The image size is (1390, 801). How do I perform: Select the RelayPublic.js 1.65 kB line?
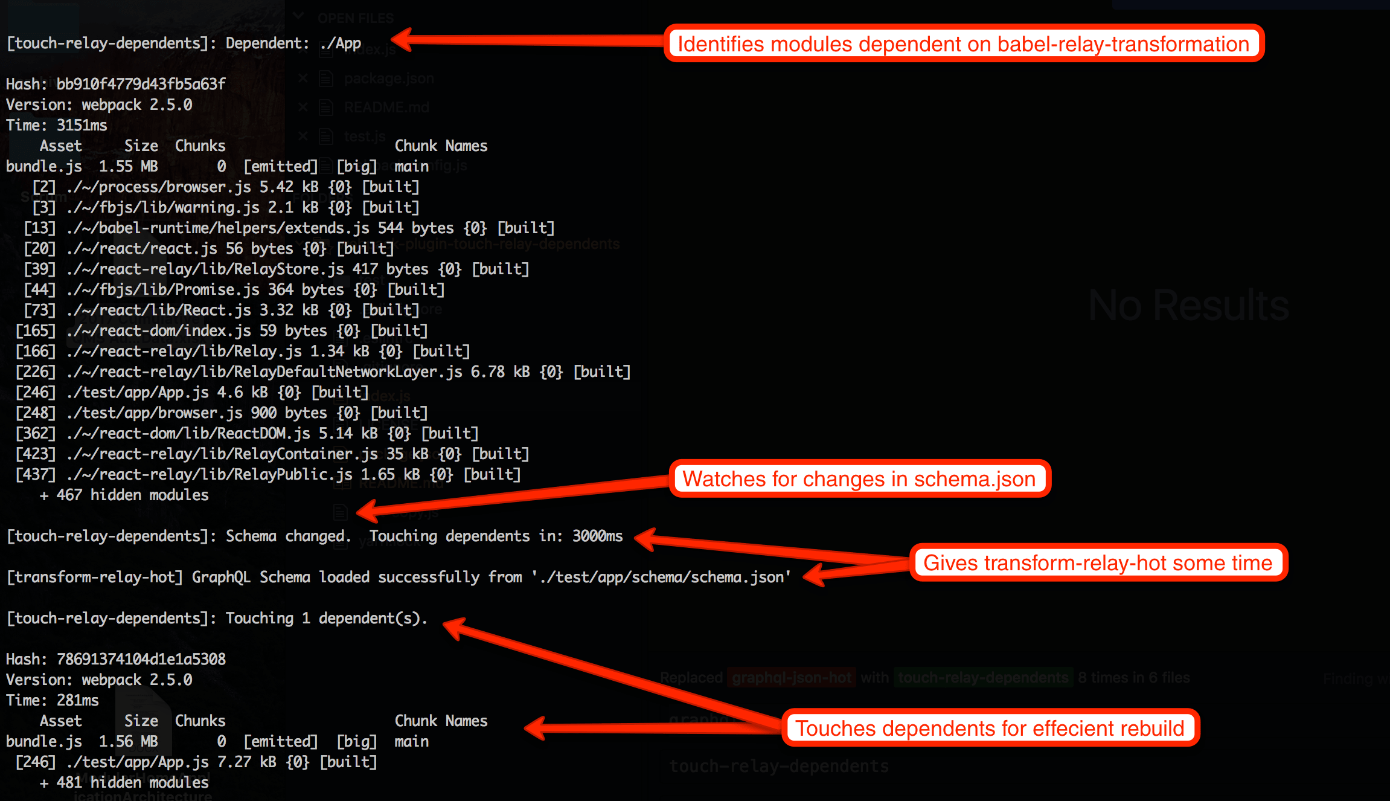tap(268, 474)
